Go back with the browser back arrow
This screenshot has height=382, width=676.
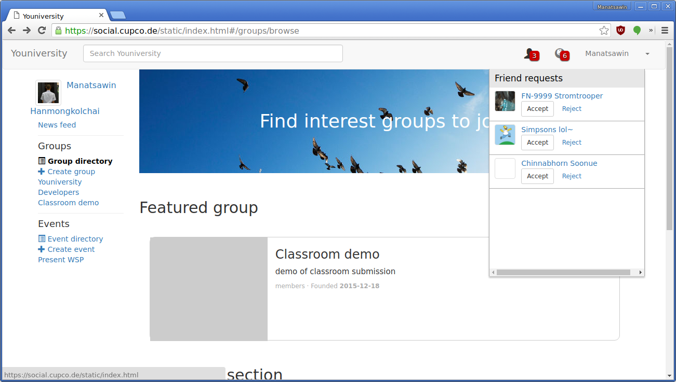coord(11,31)
